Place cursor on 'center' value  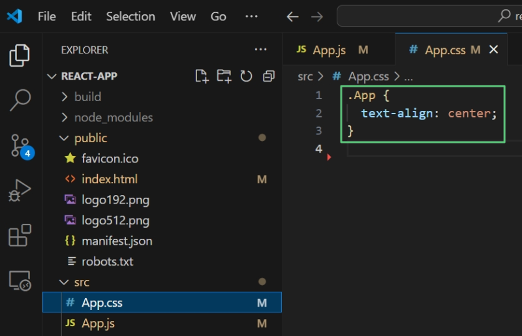pyautogui.click(x=469, y=114)
